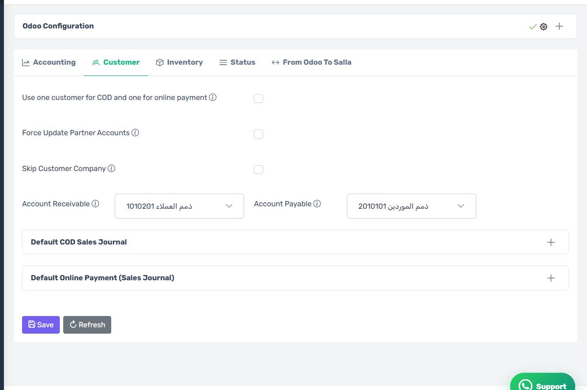587x390 pixels.
Task: Click the 'Force Update Partner Accounts' label text
Action: [x=75, y=132]
